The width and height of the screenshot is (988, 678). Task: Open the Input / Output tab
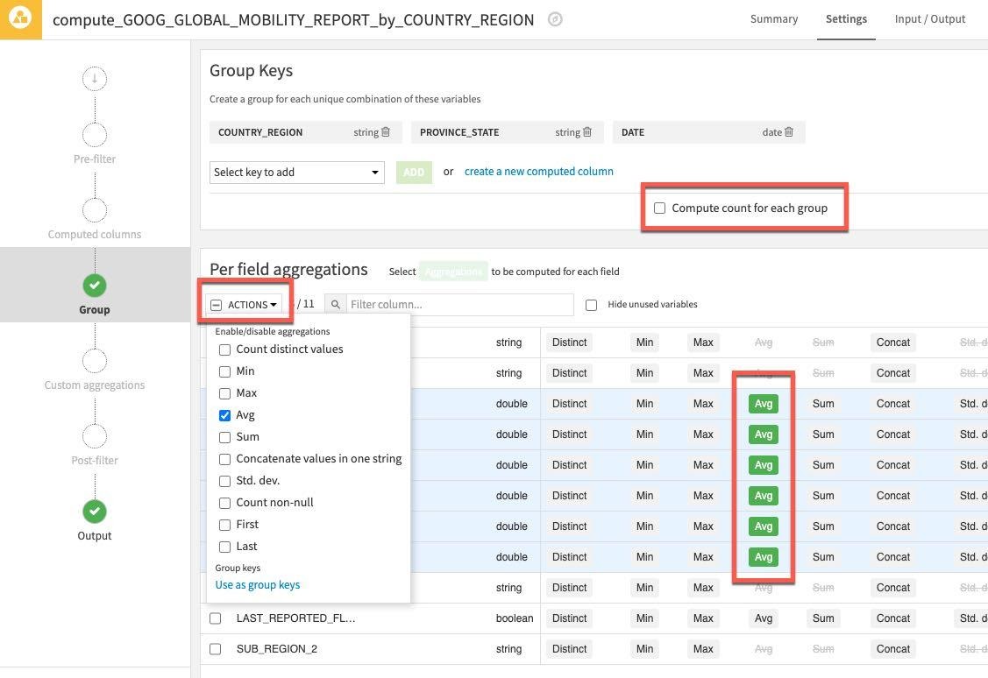929,19
